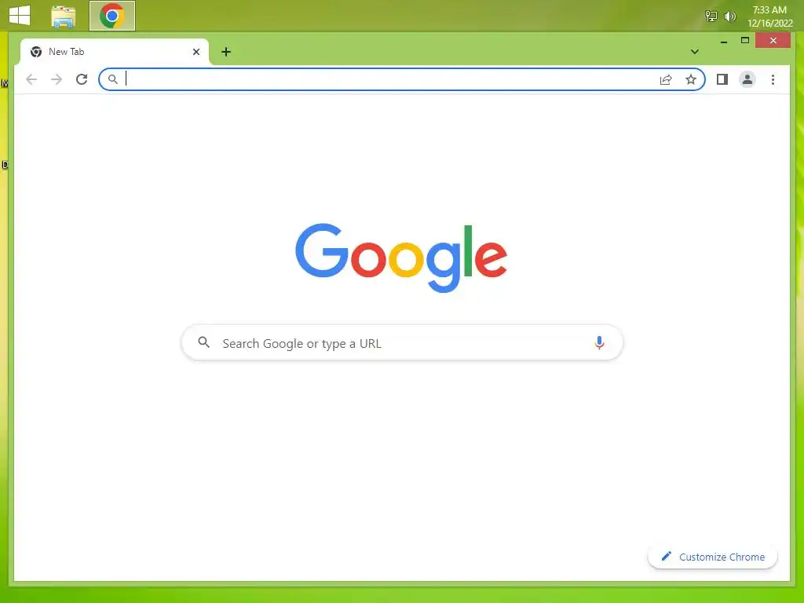Viewport: 804px width, 603px height.
Task: Open the clock showing 7:33 AM
Action: click(x=769, y=16)
